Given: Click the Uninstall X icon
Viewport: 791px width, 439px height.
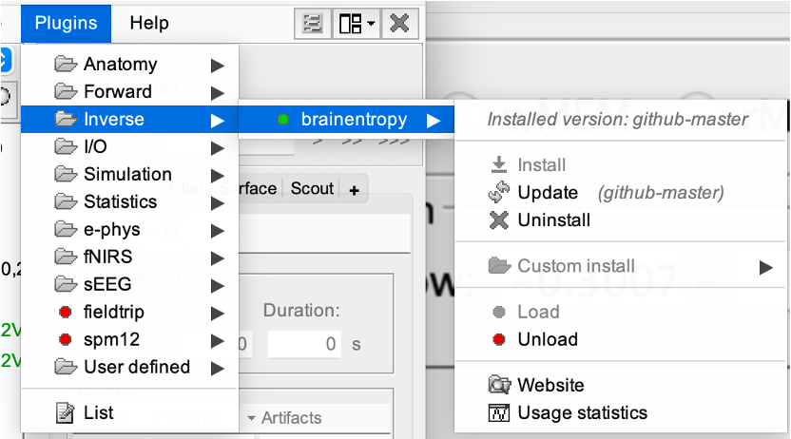Looking at the screenshot, I should coord(499,220).
